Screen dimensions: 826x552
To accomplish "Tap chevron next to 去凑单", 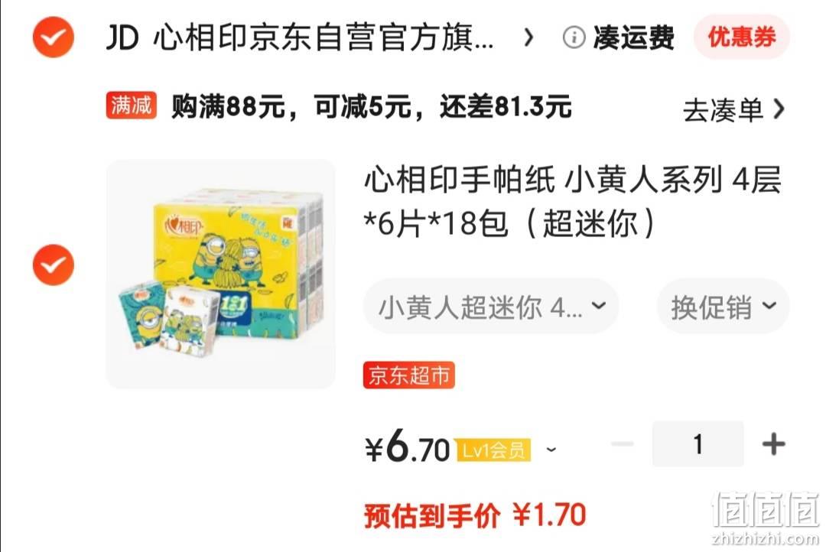I will tap(779, 109).
